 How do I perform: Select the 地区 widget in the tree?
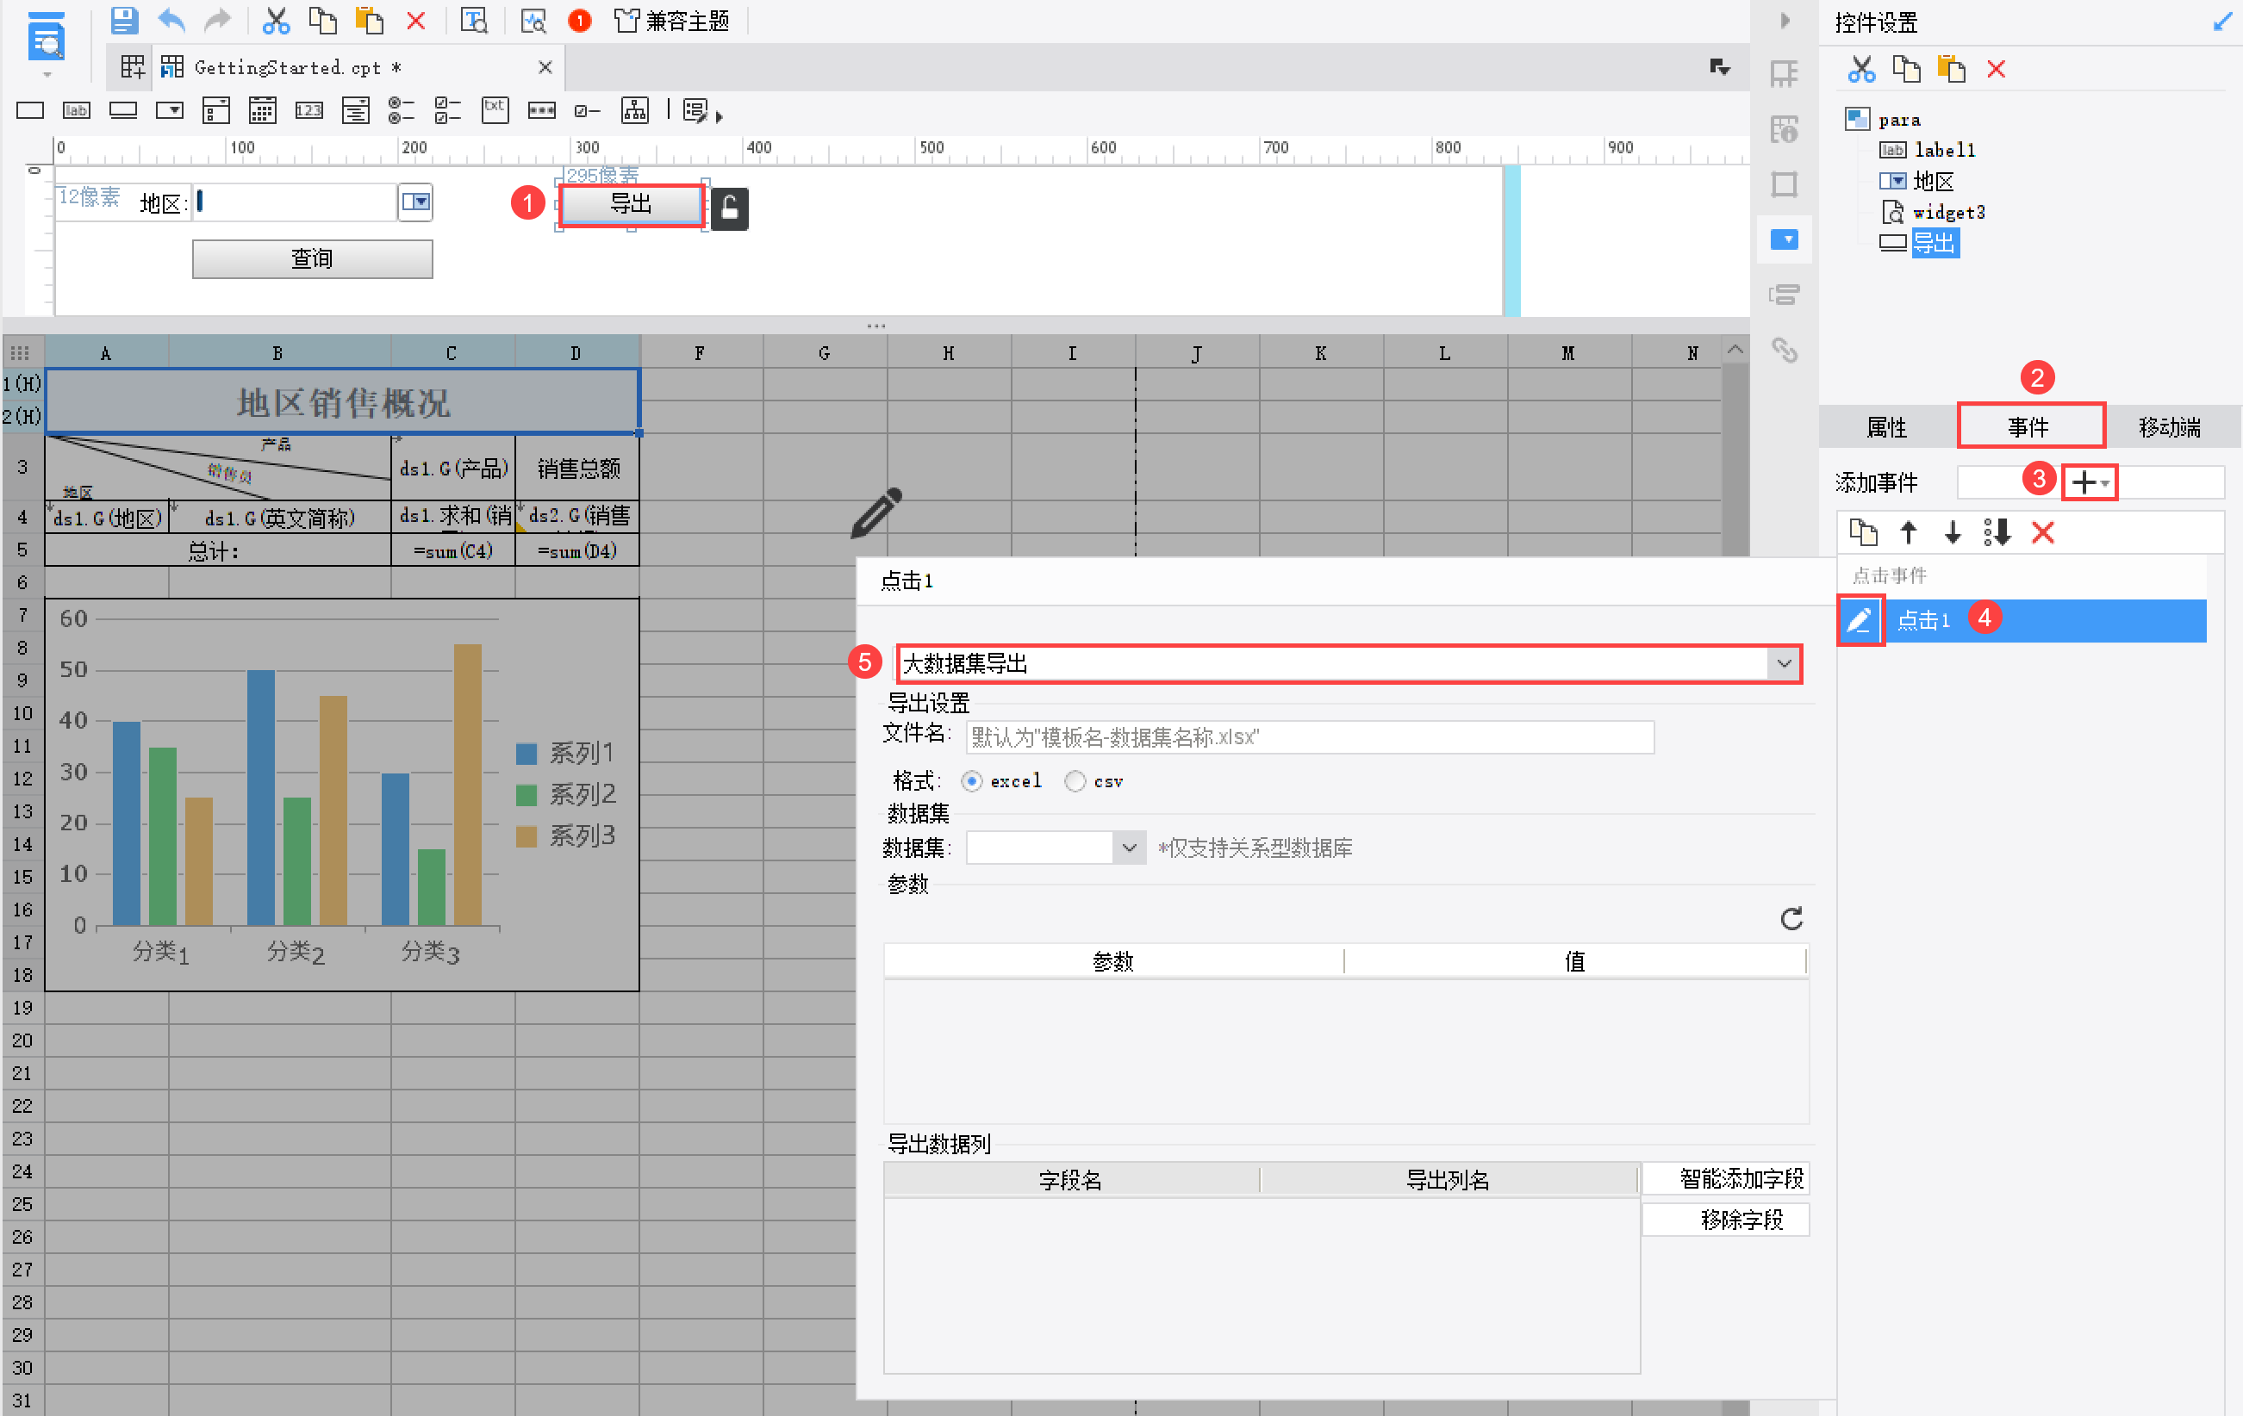pos(1932,182)
